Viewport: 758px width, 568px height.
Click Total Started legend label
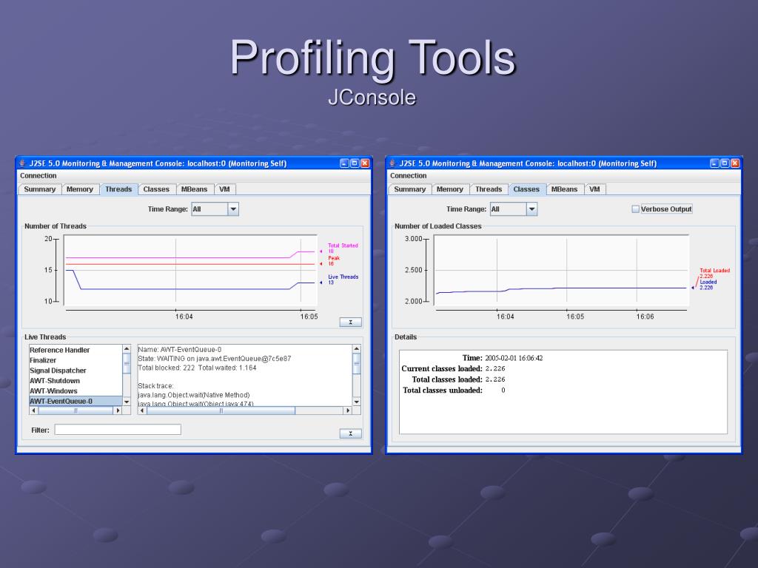[343, 246]
